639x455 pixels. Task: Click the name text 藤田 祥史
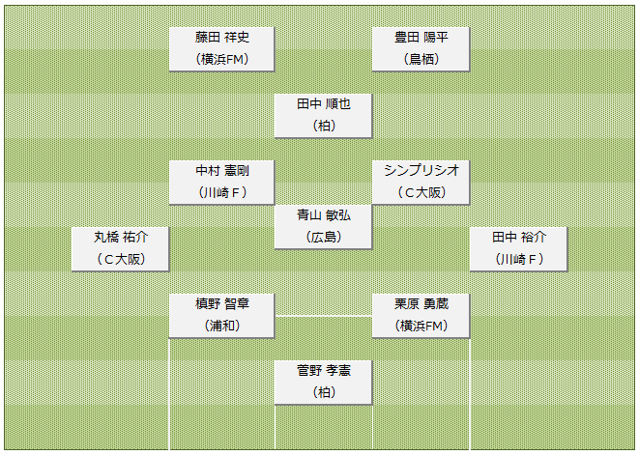tap(222, 38)
